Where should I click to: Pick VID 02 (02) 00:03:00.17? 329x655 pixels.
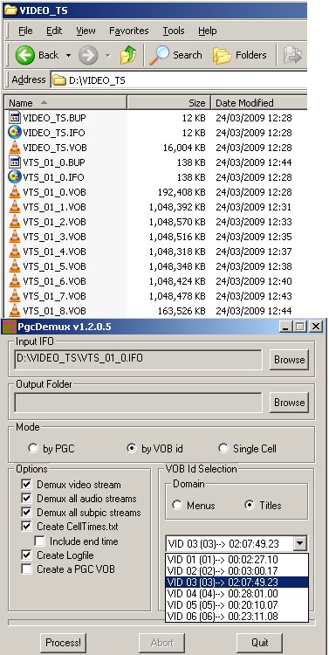(x=236, y=570)
